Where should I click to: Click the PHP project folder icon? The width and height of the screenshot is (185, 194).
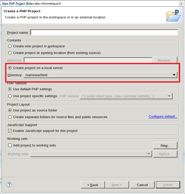(173, 16)
